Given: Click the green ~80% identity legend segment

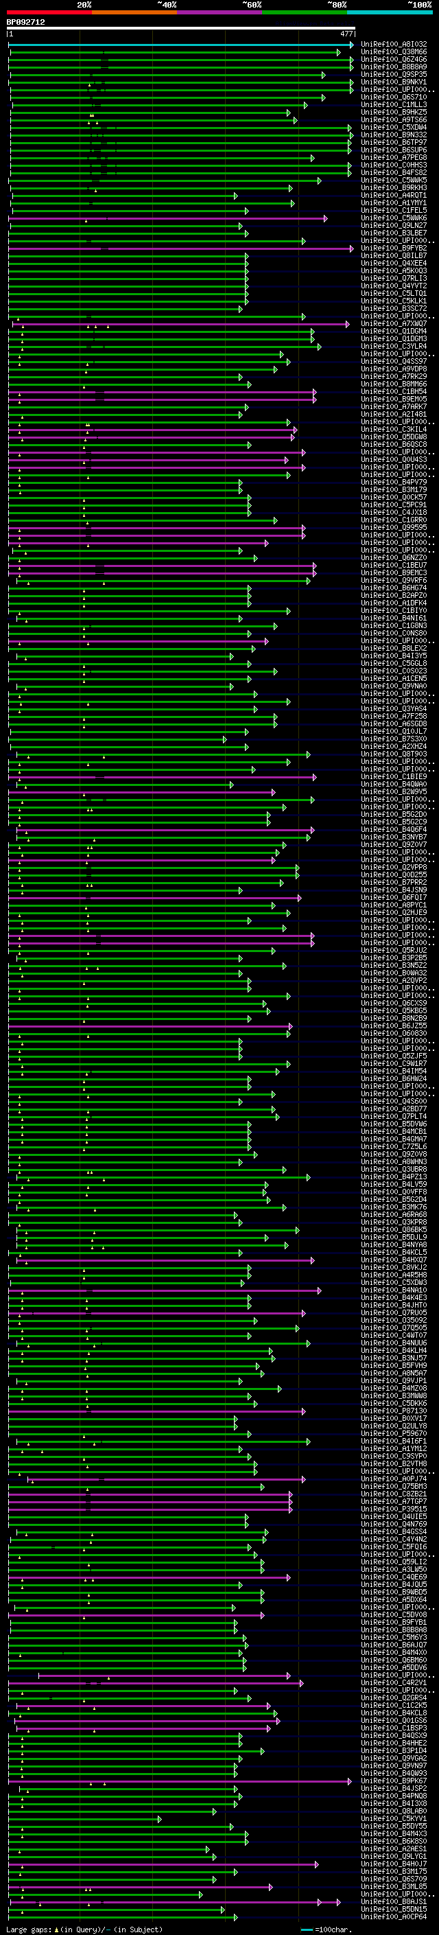Looking at the screenshot, I should [305, 13].
